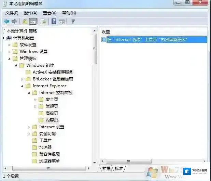This screenshot has width=211, height=181.
Task: Click the folder icon beside 软件设置
Action: 15,44
